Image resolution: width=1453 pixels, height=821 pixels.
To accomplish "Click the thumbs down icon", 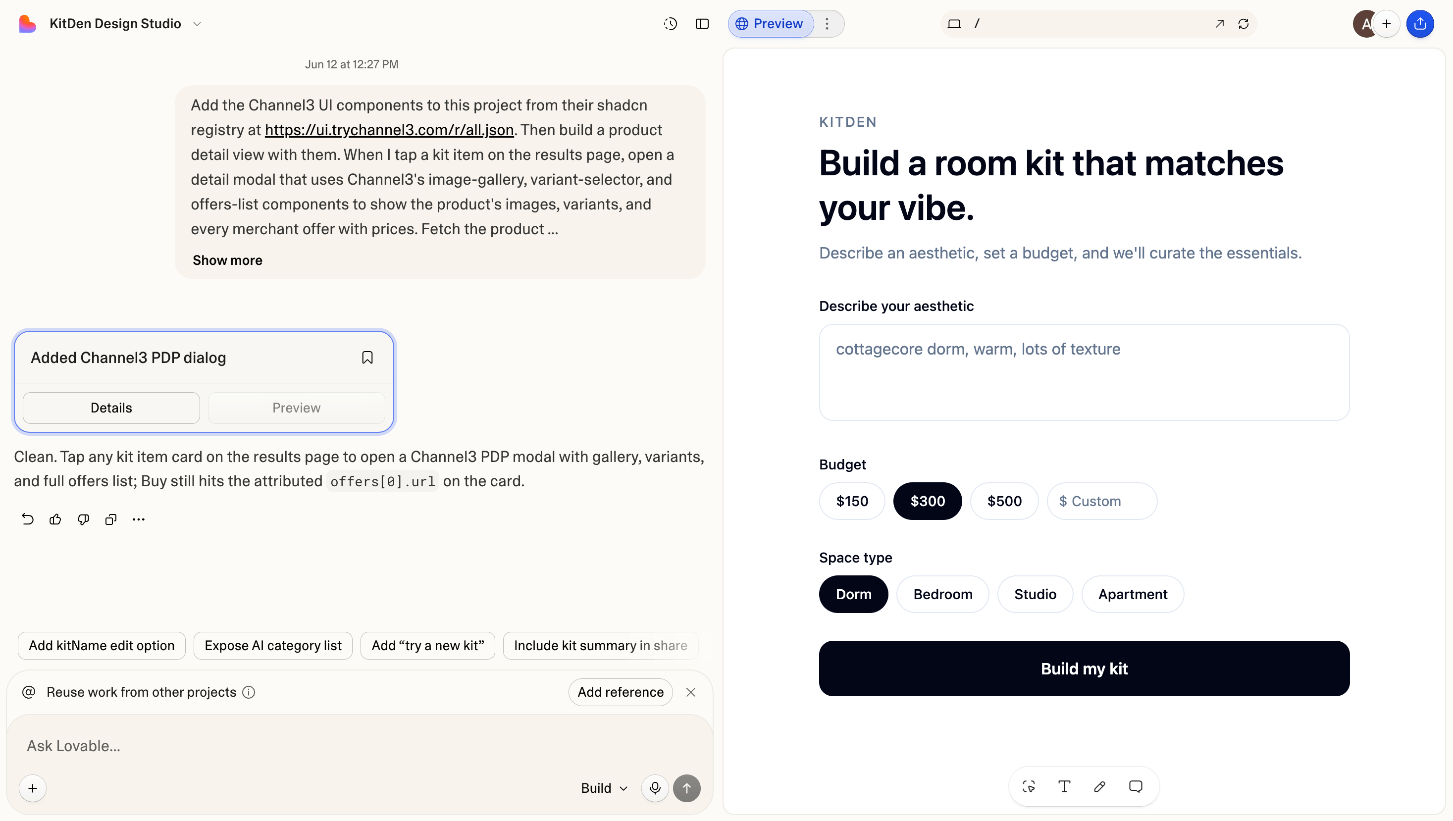I will click(x=83, y=519).
